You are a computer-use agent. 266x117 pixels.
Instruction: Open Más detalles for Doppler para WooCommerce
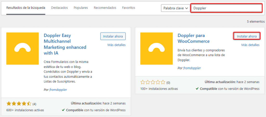(250, 45)
